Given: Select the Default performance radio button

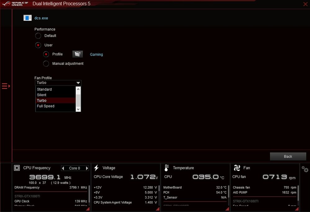Looking at the screenshot, I should coord(38,36).
